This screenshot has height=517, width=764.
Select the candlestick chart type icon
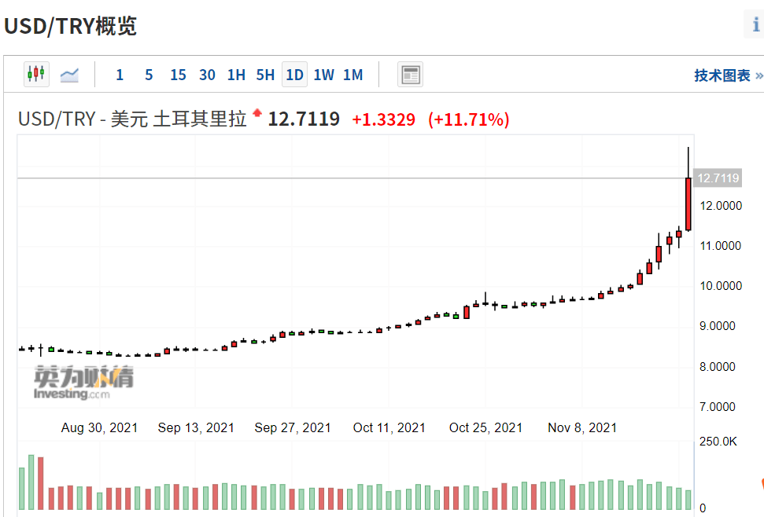tap(36, 75)
